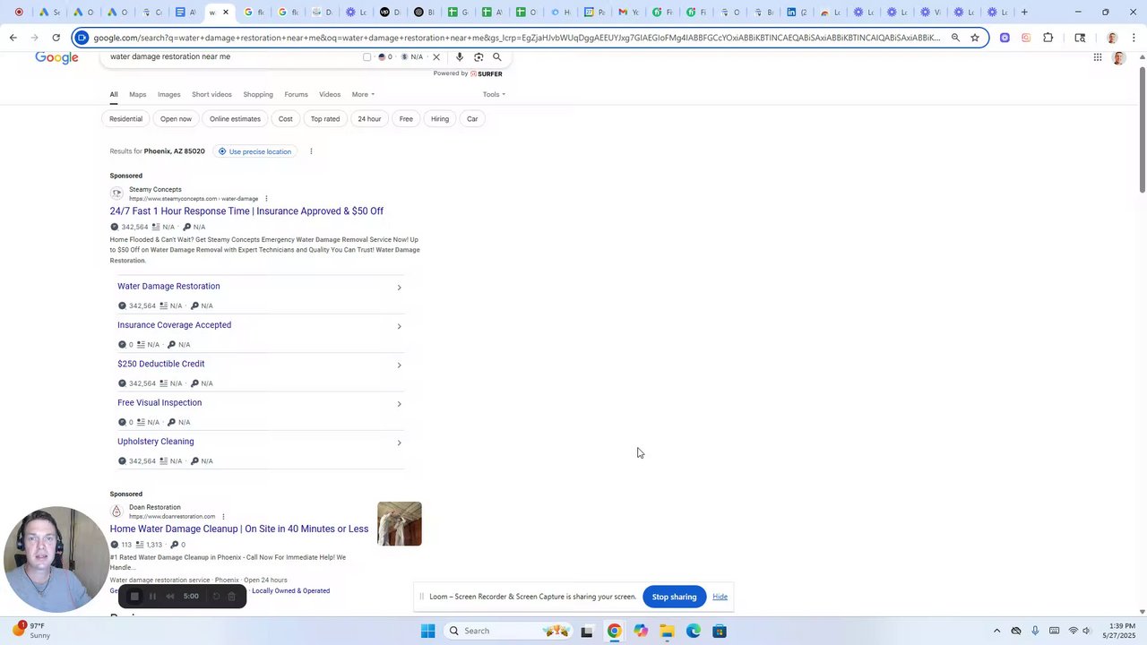Switch to the Shopping results tab
1147x645 pixels.
(258, 94)
